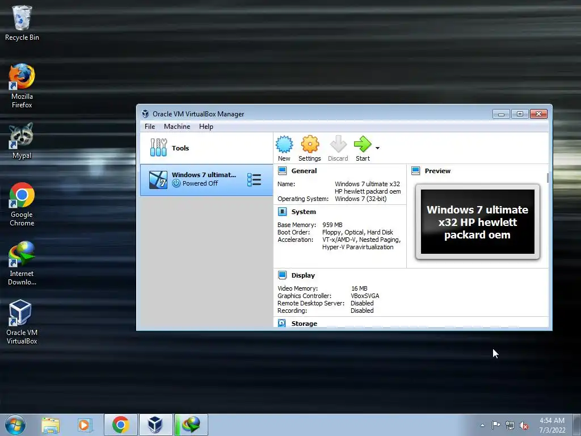This screenshot has height=436, width=581.
Task: Switch to Internet Download Manager in taskbar
Action: [x=191, y=425]
